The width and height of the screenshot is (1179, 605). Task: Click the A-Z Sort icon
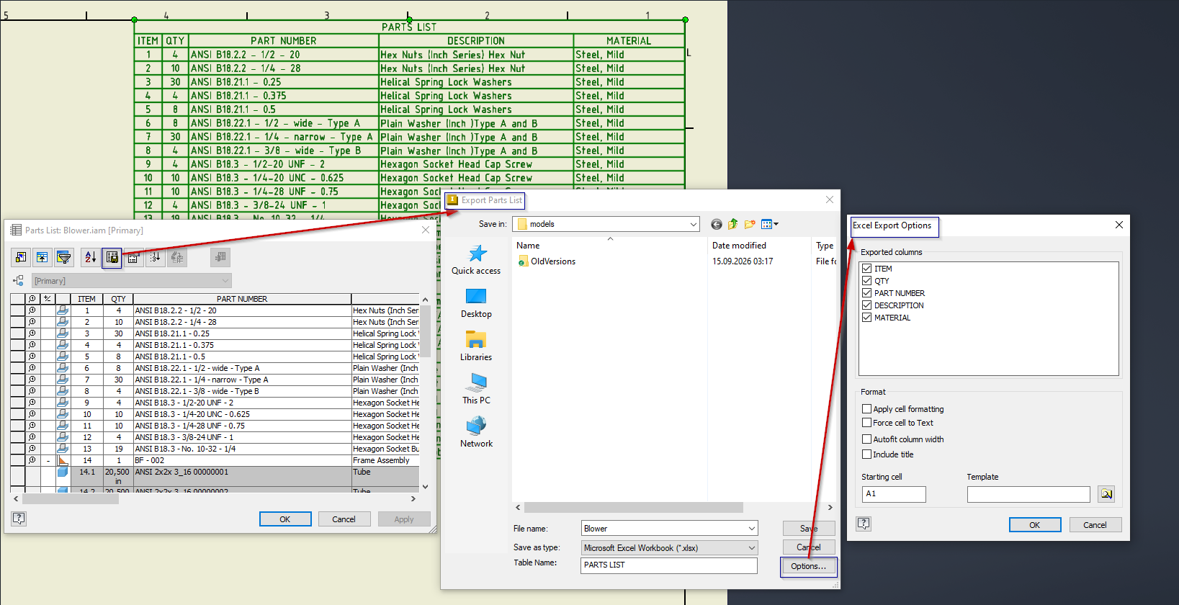click(x=90, y=257)
